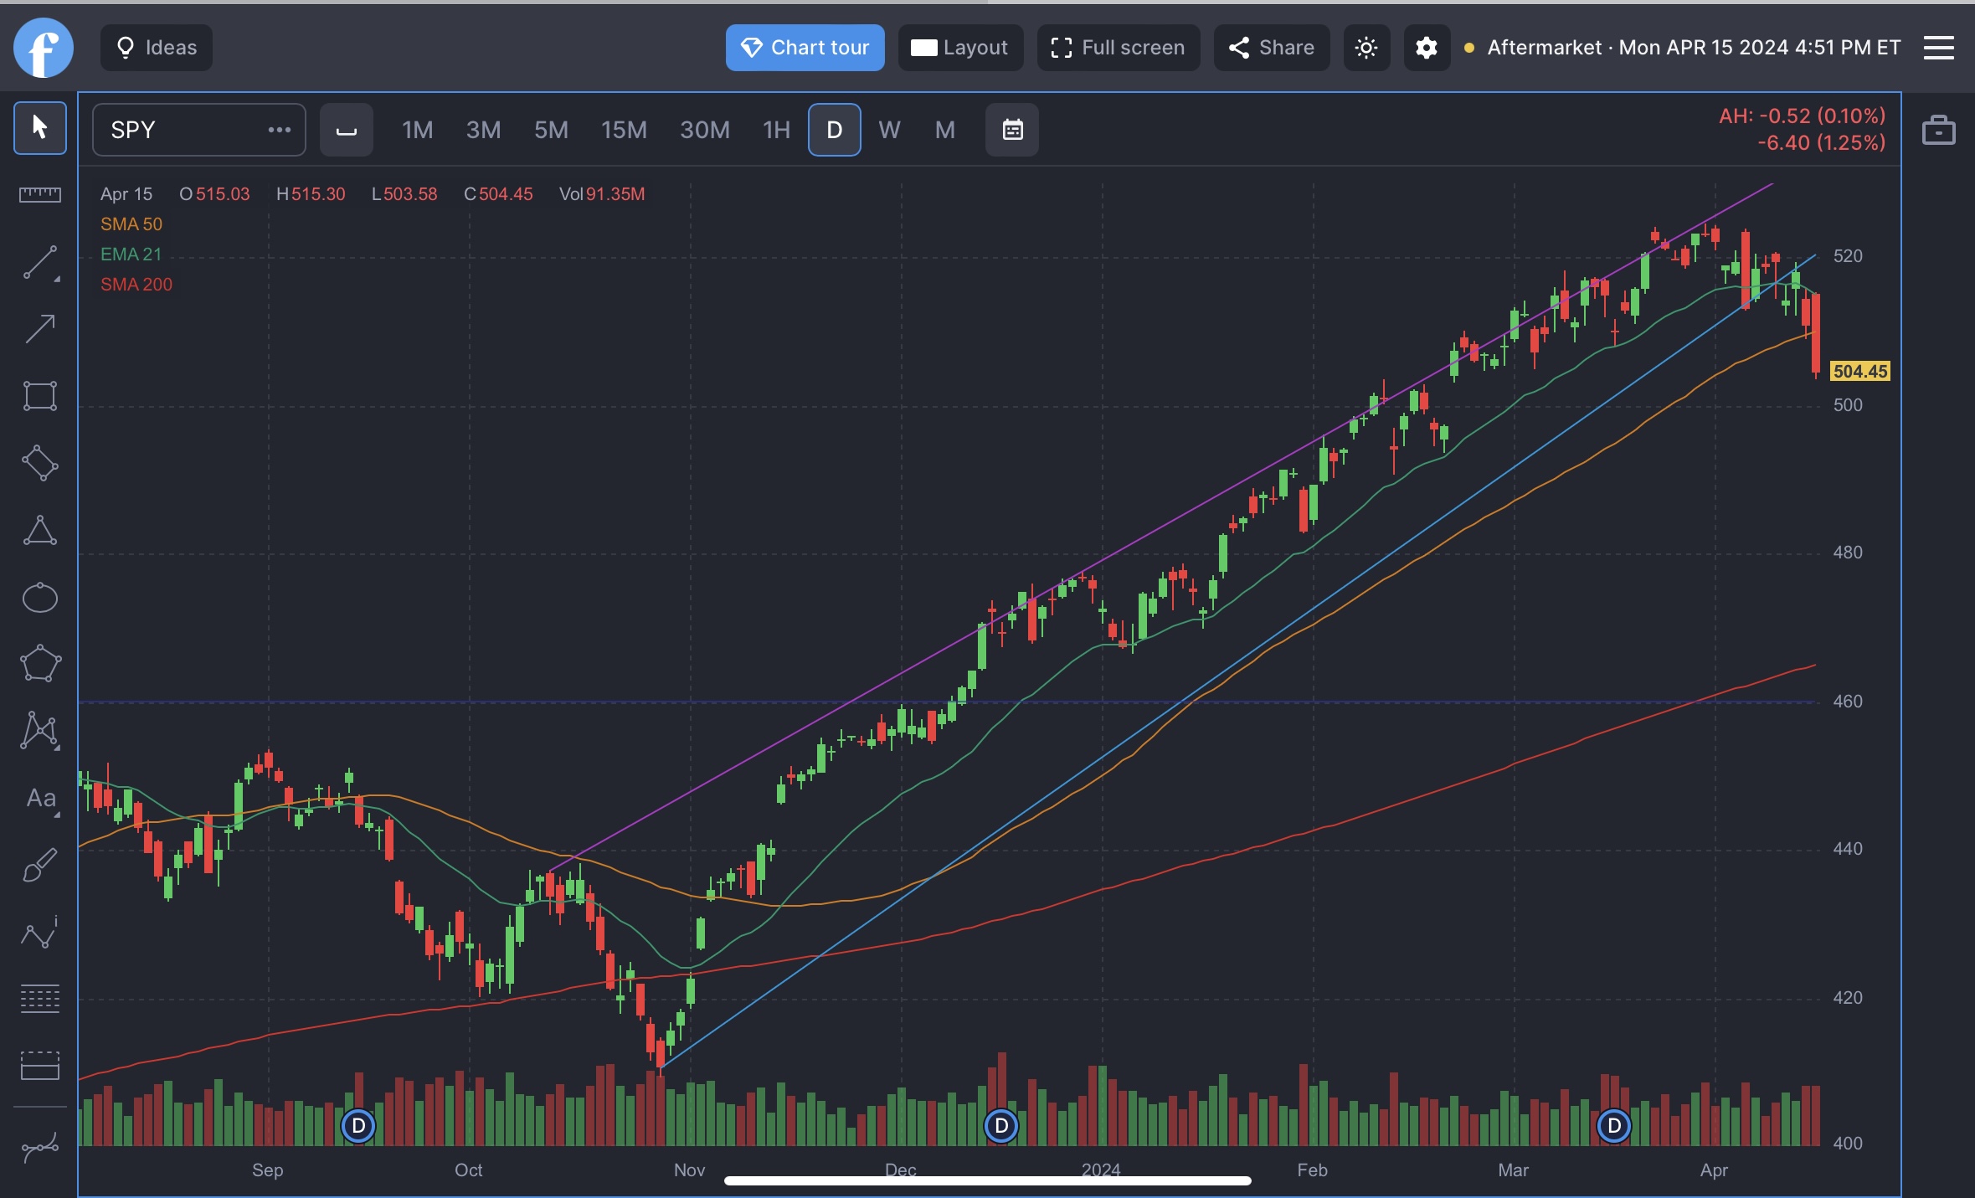This screenshot has width=1975, height=1198.
Task: Select the ellipse shape tool
Action: click(x=39, y=598)
